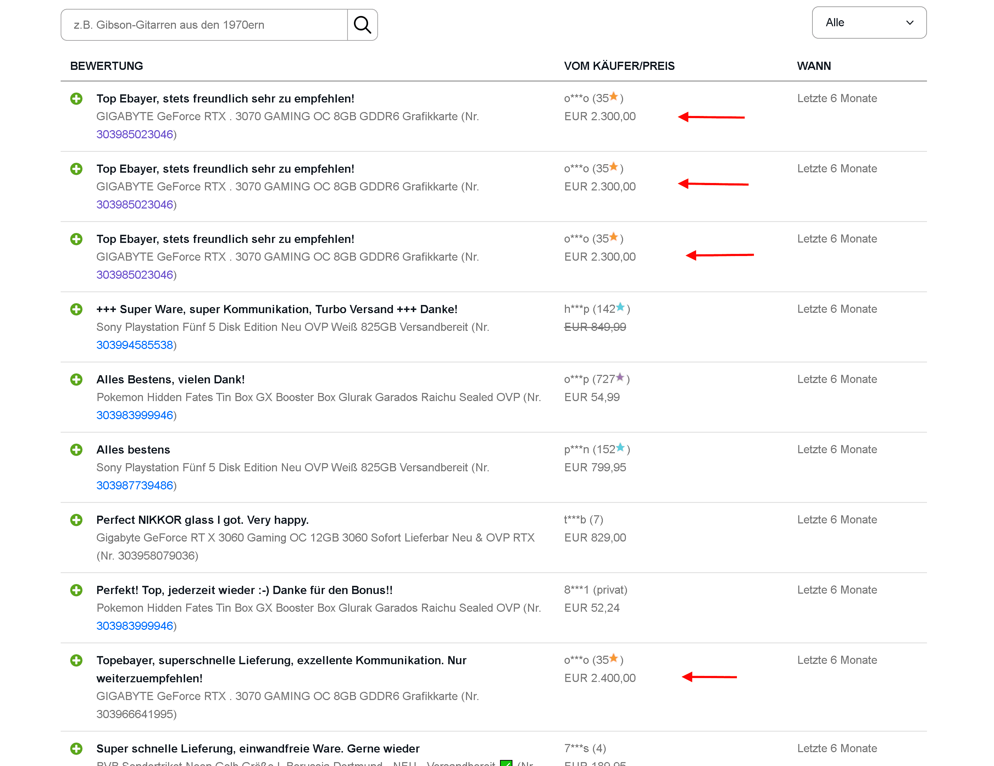Image resolution: width=994 pixels, height=766 pixels.
Task: Click the green plus icon beside Super schnelle Lieferung review
Action: [77, 749]
